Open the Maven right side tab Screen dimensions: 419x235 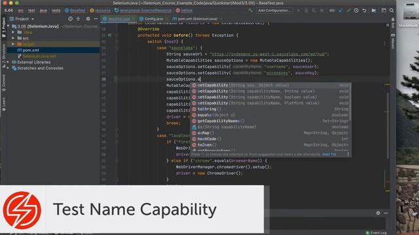click(393, 41)
